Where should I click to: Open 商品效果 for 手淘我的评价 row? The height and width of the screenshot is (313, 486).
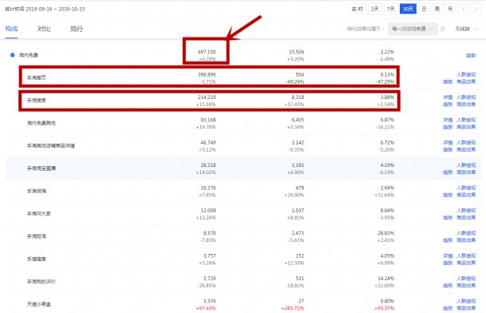[466, 285]
